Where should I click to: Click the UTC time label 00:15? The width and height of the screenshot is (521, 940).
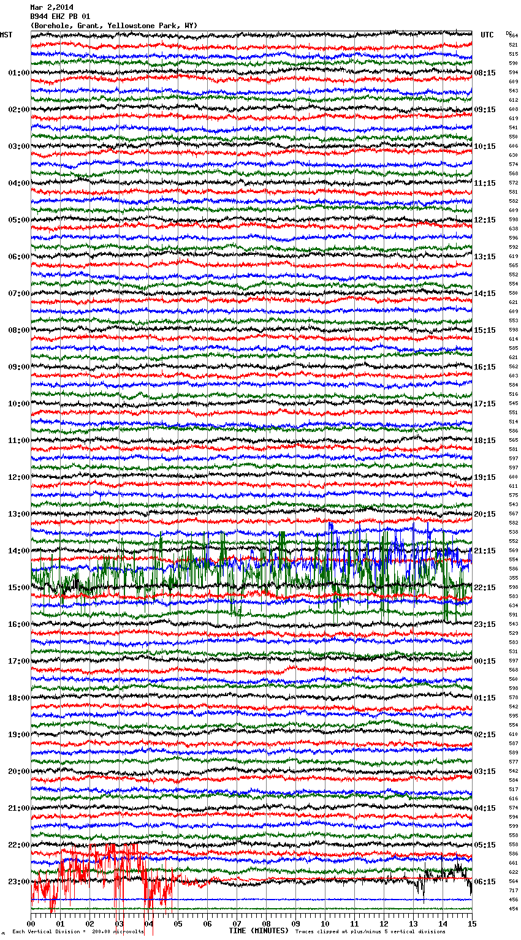485,661
